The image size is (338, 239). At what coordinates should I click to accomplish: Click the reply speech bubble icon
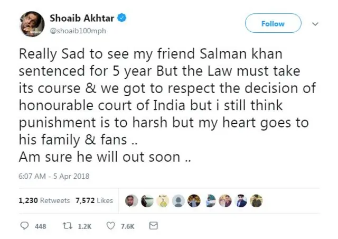coord(24,226)
